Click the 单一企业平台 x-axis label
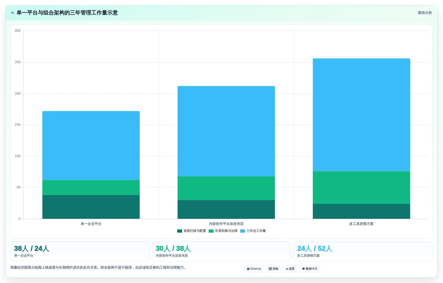Viewport: 443px width, 283px height. 91,224
